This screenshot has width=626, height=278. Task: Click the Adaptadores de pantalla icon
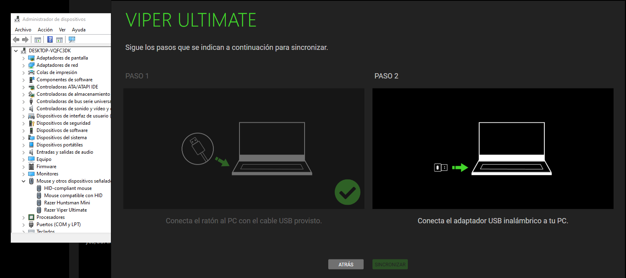[31, 58]
